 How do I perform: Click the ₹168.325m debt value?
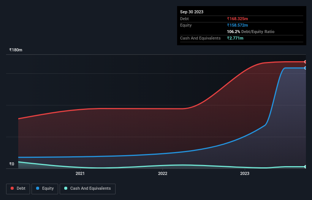click(x=238, y=19)
